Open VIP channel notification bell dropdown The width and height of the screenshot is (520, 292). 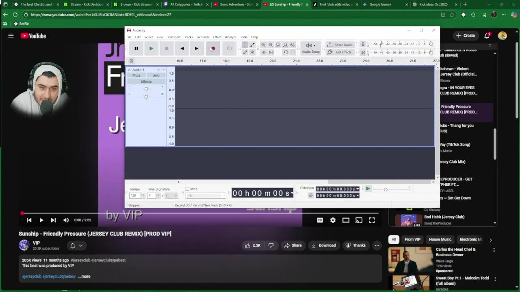click(76, 245)
